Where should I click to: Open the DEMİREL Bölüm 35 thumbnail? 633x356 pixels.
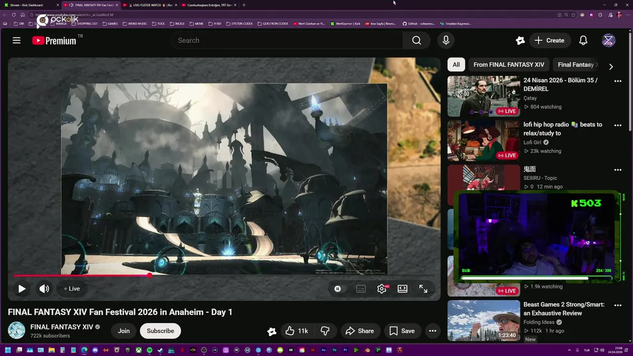point(484,96)
